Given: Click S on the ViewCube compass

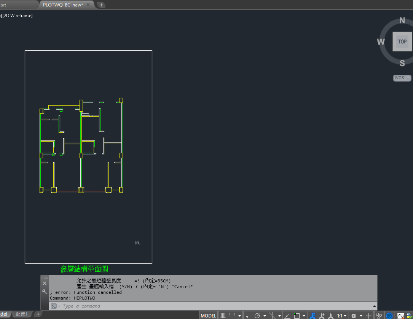Looking at the screenshot, I should 402,63.
